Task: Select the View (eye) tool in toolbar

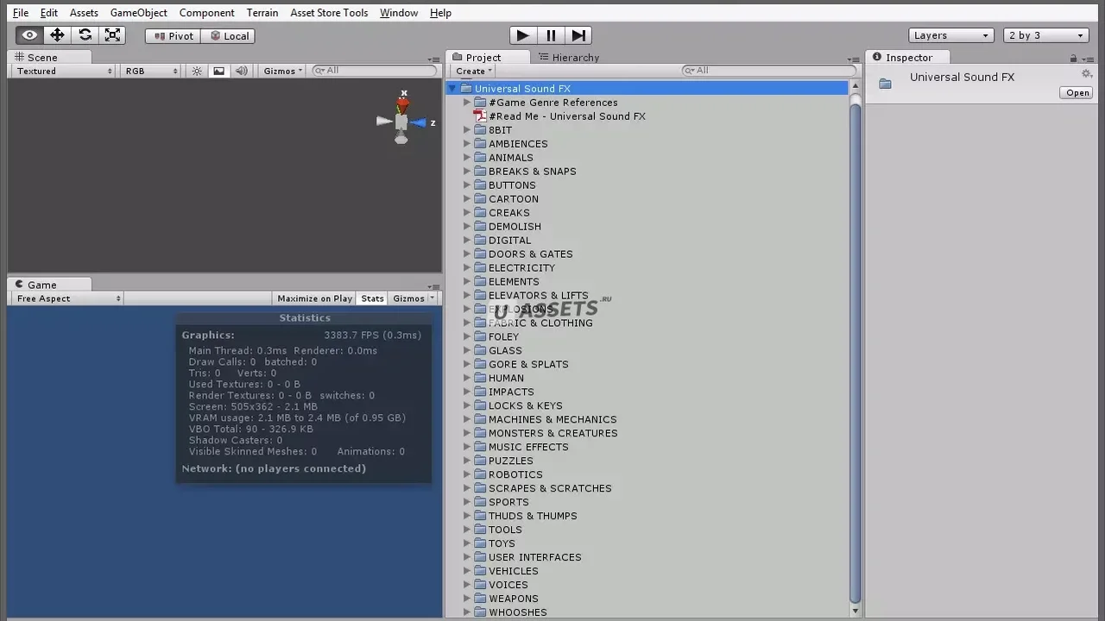Action: tap(29, 35)
